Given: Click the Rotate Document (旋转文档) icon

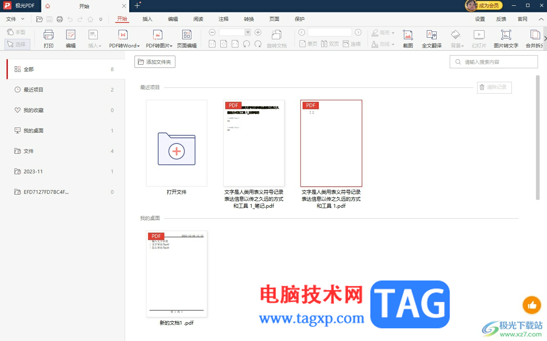Looking at the screenshot, I should tap(277, 39).
